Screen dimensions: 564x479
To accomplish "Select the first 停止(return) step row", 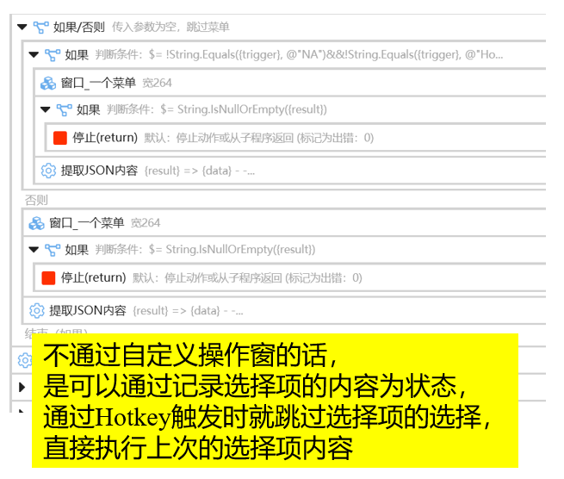I will pos(295,138).
